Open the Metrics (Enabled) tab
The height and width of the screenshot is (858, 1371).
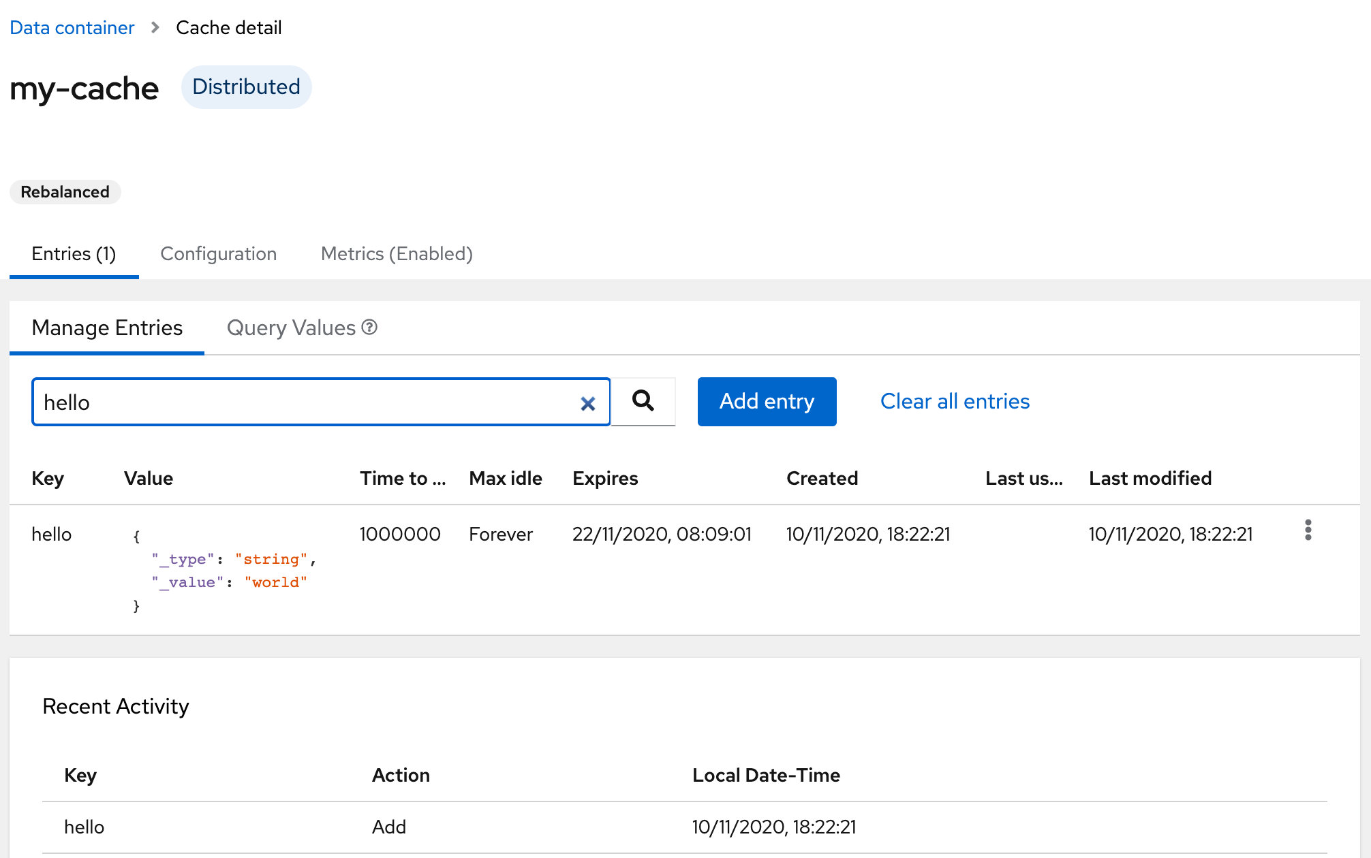click(396, 253)
